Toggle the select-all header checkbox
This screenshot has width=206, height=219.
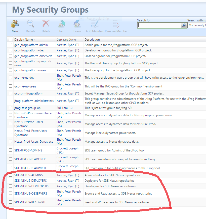[x=11, y=39]
